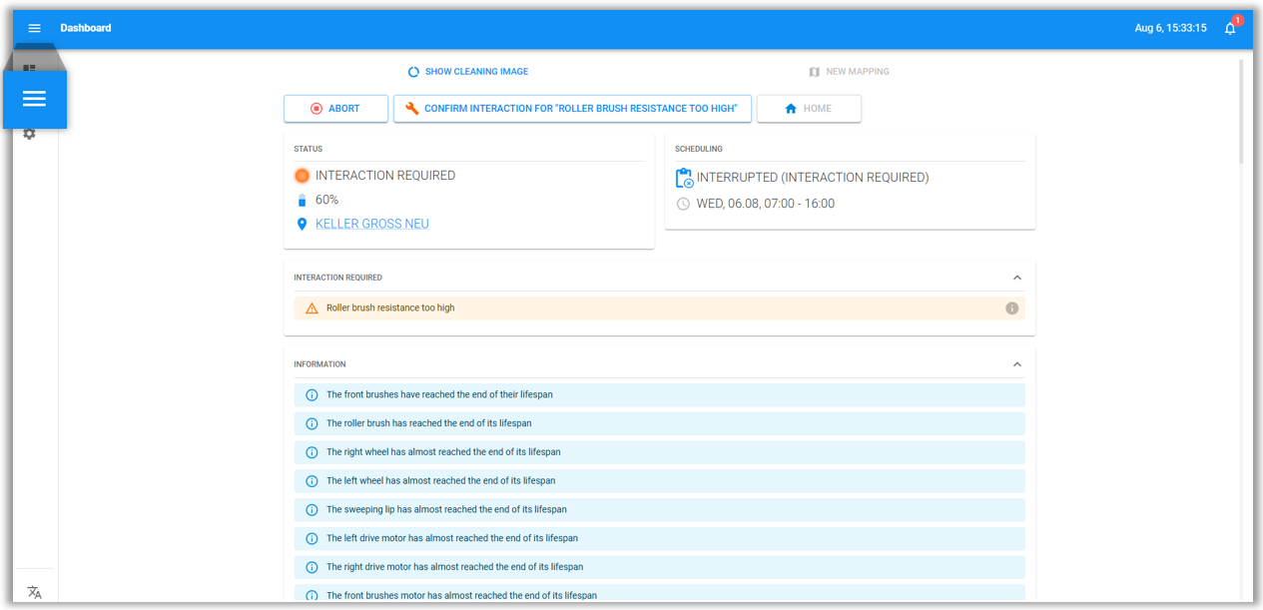Image resolution: width=1263 pixels, height=610 pixels.
Task: Click the battery icon next to 60%
Action: [x=302, y=201]
